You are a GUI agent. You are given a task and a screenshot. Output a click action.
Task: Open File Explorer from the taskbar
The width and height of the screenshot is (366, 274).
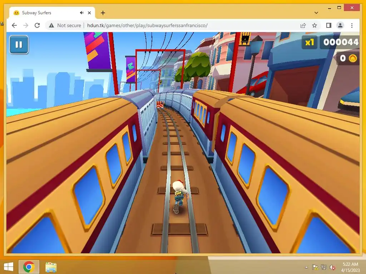51,267
